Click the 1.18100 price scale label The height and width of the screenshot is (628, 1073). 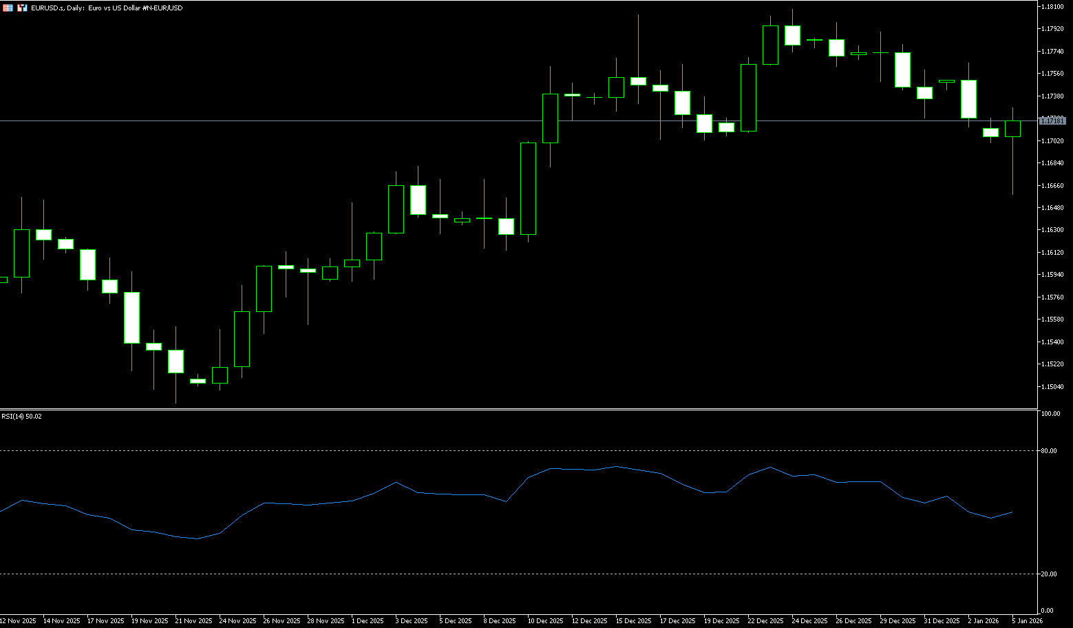[x=1053, y=6]
